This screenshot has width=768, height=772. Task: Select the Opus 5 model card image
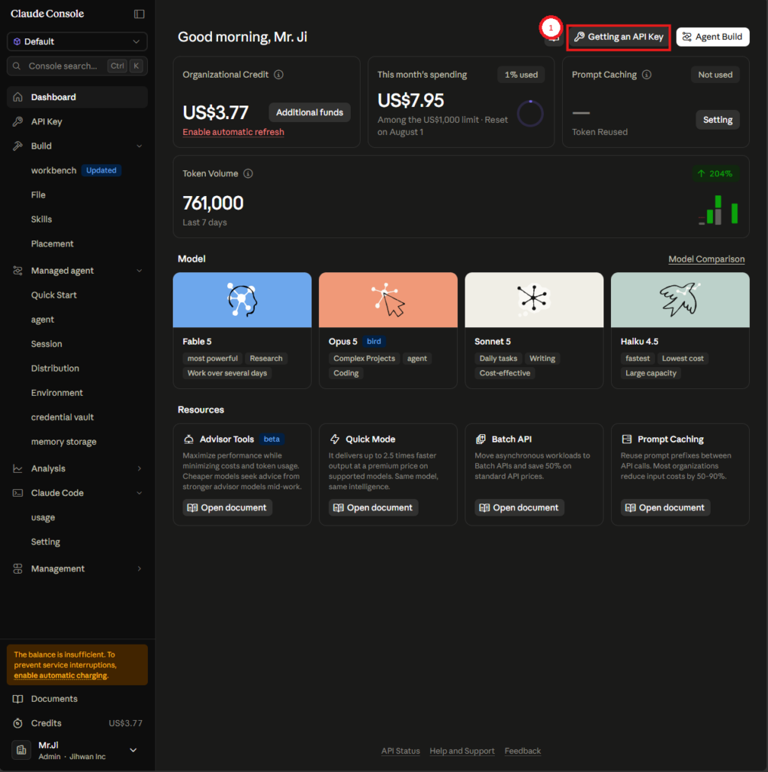388,300
